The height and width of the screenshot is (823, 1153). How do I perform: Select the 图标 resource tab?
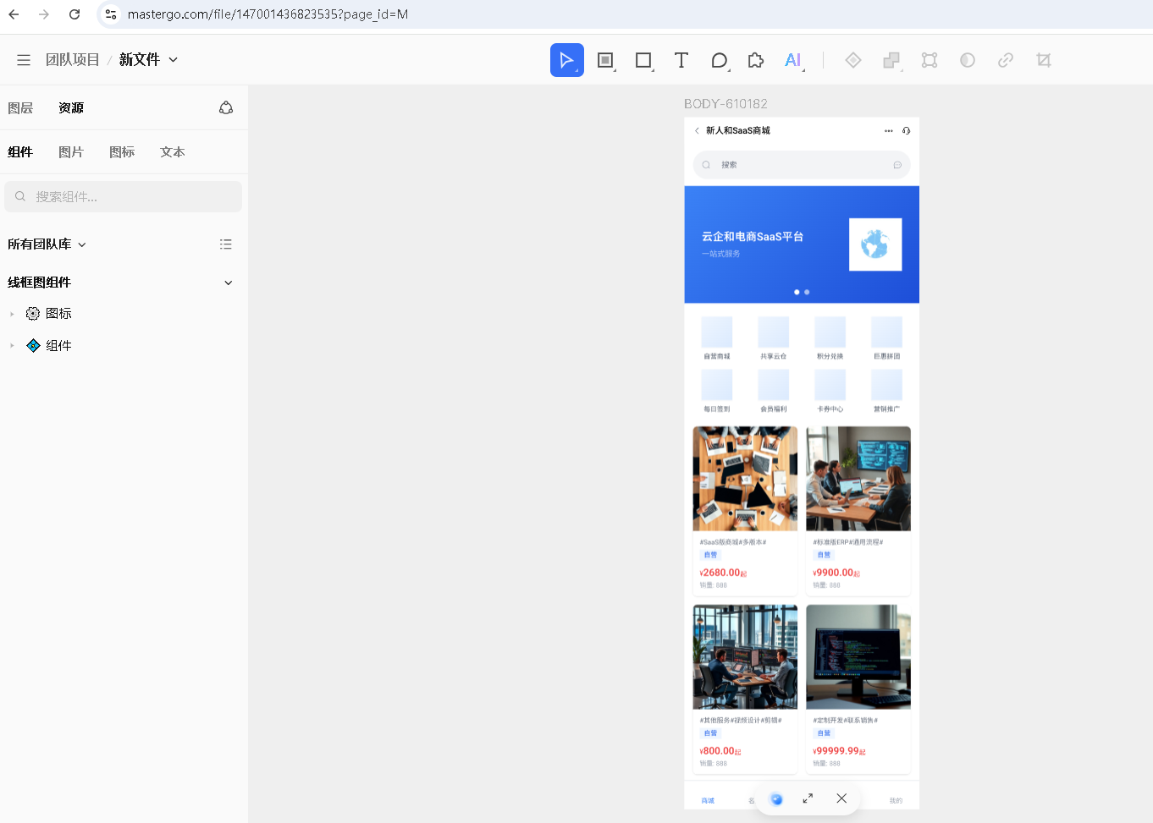[x=122, y=152]
